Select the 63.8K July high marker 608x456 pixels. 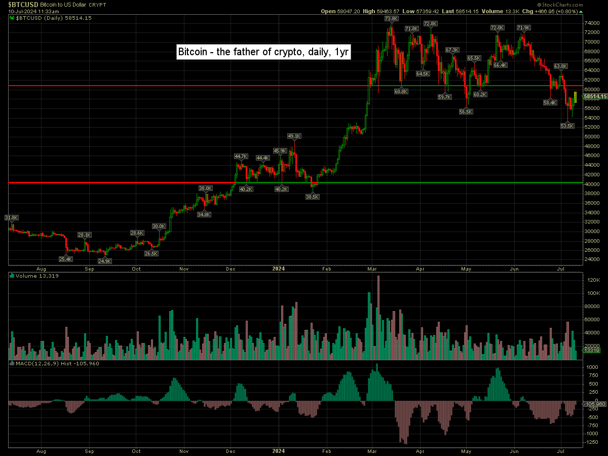coord(560,66)
